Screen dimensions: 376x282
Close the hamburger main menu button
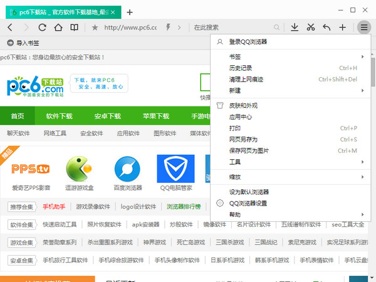[364, 28]
